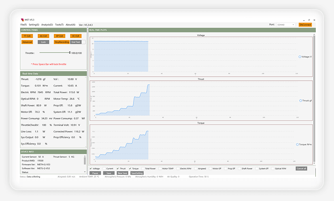Click the DisConnect button
The height and width of the screenshot is (201, 334).
click(305, 25)
